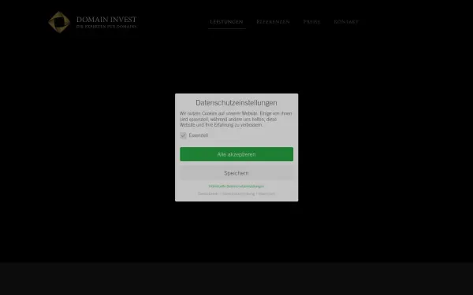Open the Datenschutzerklärung footer link
Viewport: 473px width, 295px height.
239,194
